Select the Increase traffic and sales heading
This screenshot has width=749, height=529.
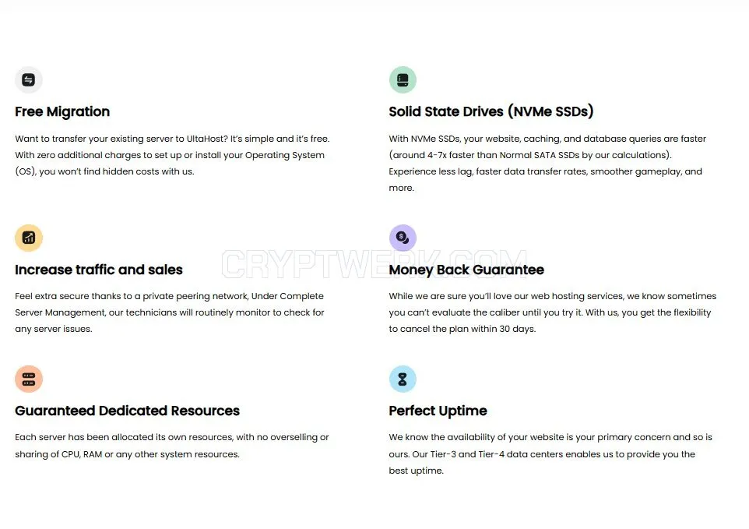98,270
